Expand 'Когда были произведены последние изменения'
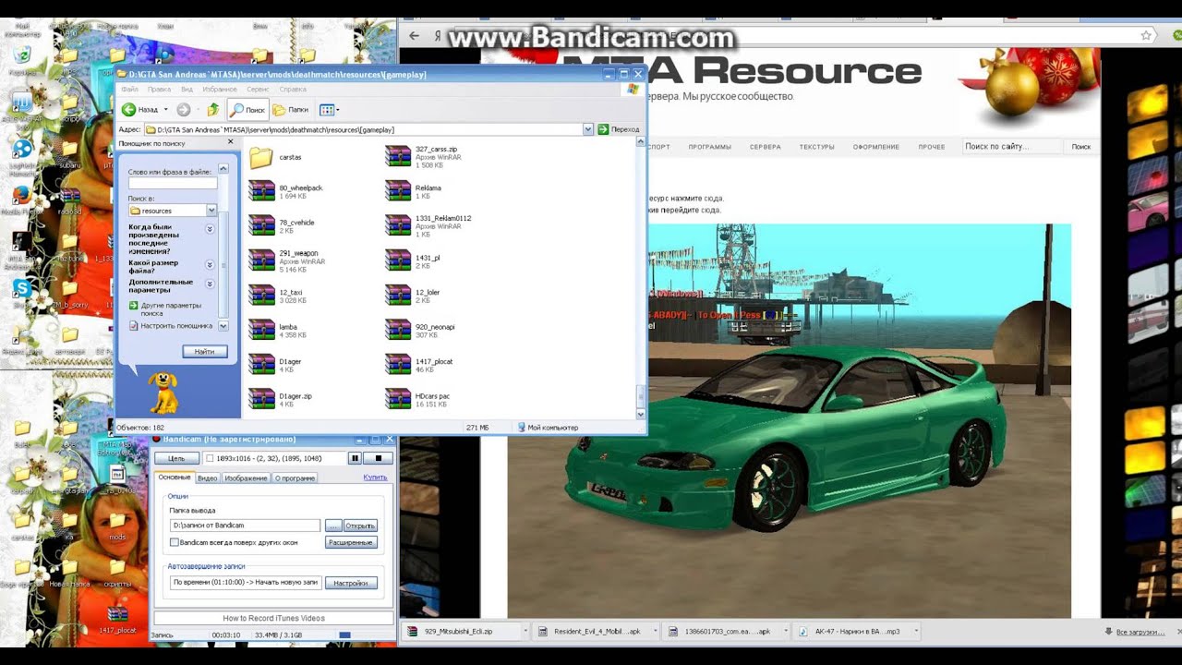Viewport: 1182px width, 665px height. pos(210,228)
